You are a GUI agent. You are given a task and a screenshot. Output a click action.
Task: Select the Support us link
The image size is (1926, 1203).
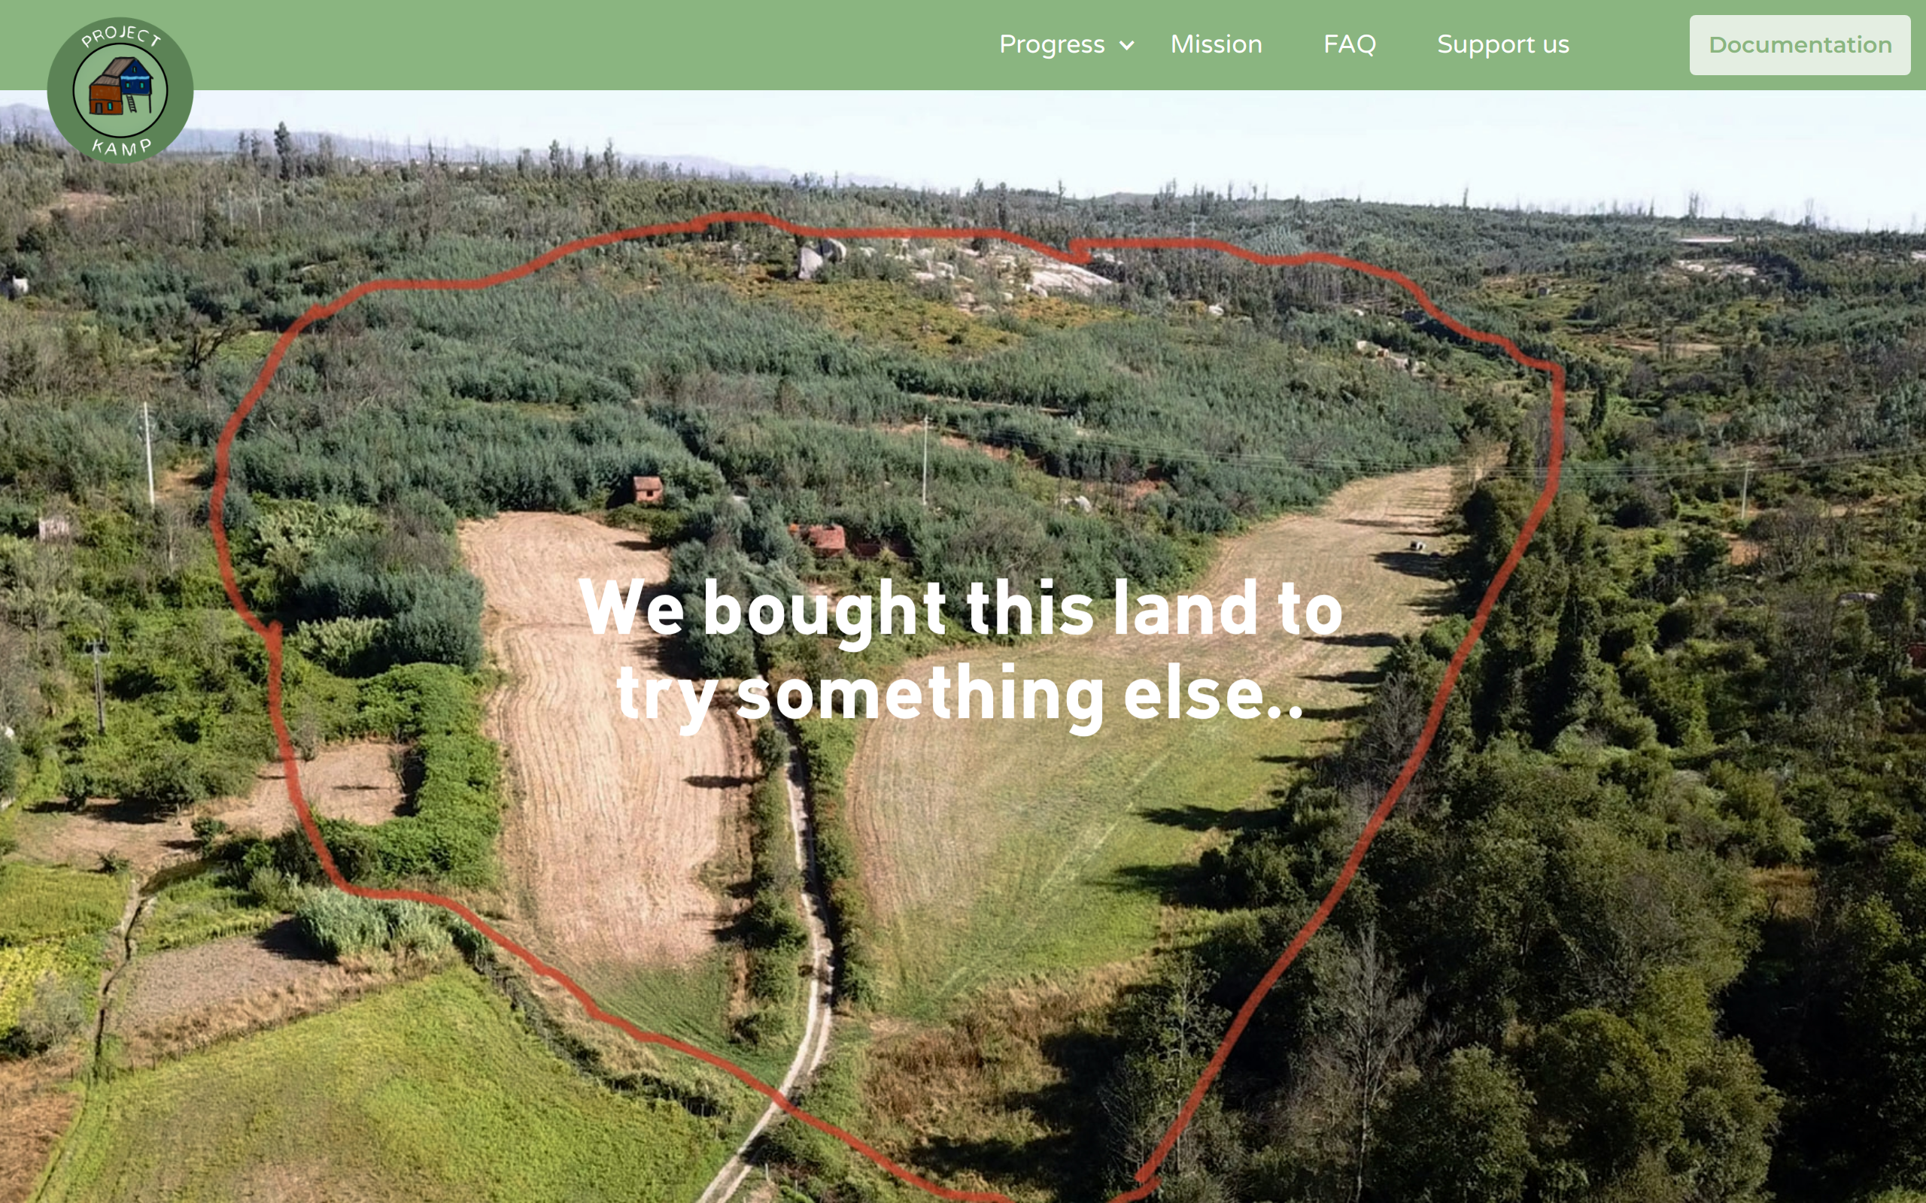pyautogui.click(x=1502, y=44)
